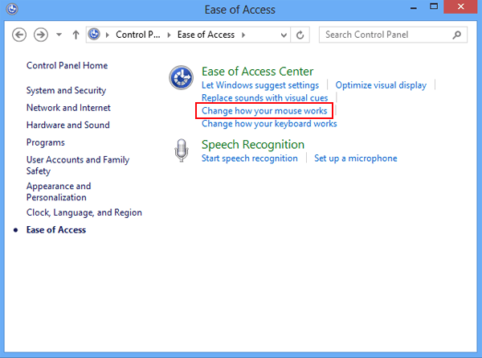Expand the chevron after Control P... breadcrumb
This screenshot has width=482, height=358.
pos(169,35)
